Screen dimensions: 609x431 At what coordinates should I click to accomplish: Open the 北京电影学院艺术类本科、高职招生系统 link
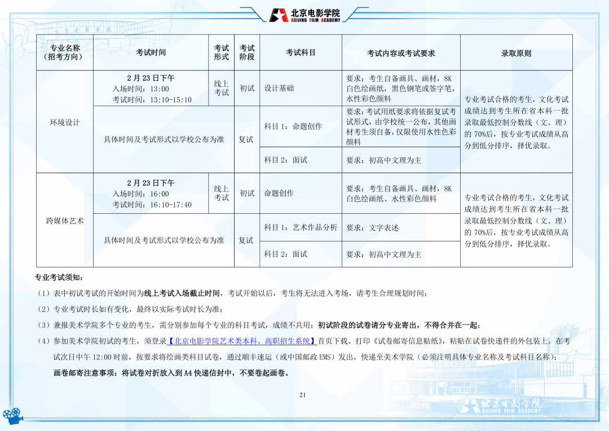coord(242,341)
